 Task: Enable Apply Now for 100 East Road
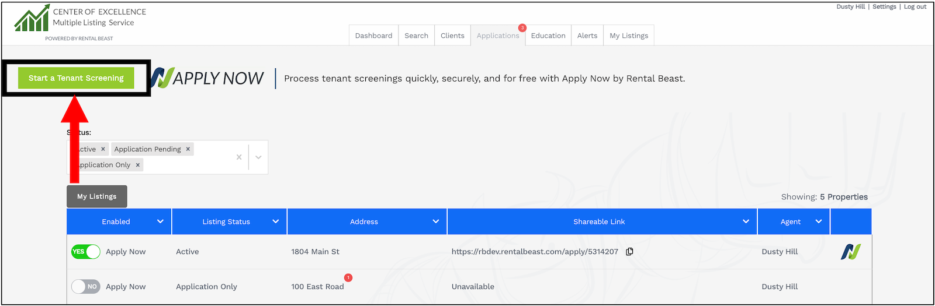pos(86,287)
